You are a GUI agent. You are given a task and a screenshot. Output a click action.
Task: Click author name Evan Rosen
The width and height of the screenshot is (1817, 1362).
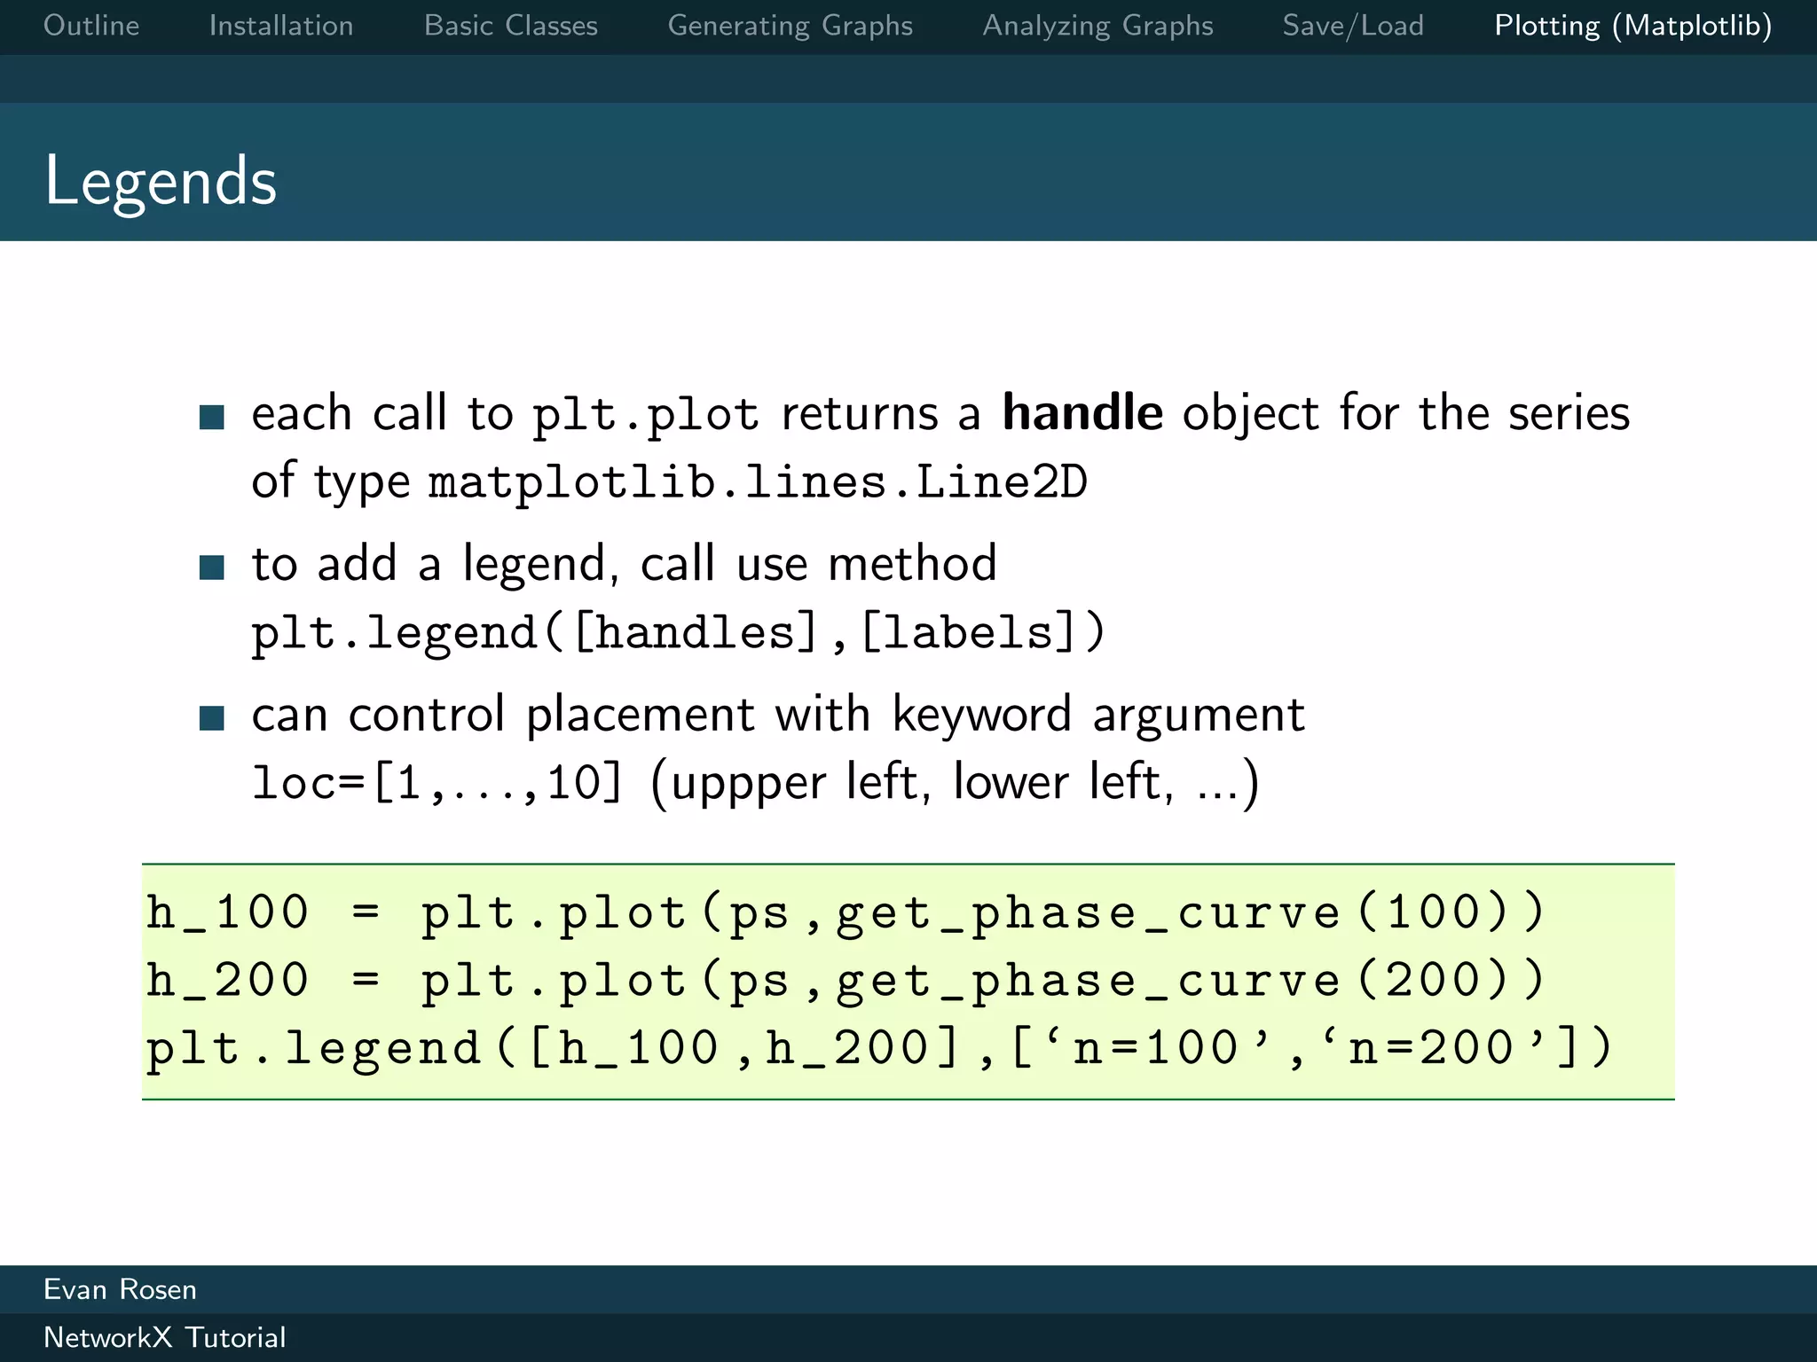pyautogui.click(x=120, y=1289)
